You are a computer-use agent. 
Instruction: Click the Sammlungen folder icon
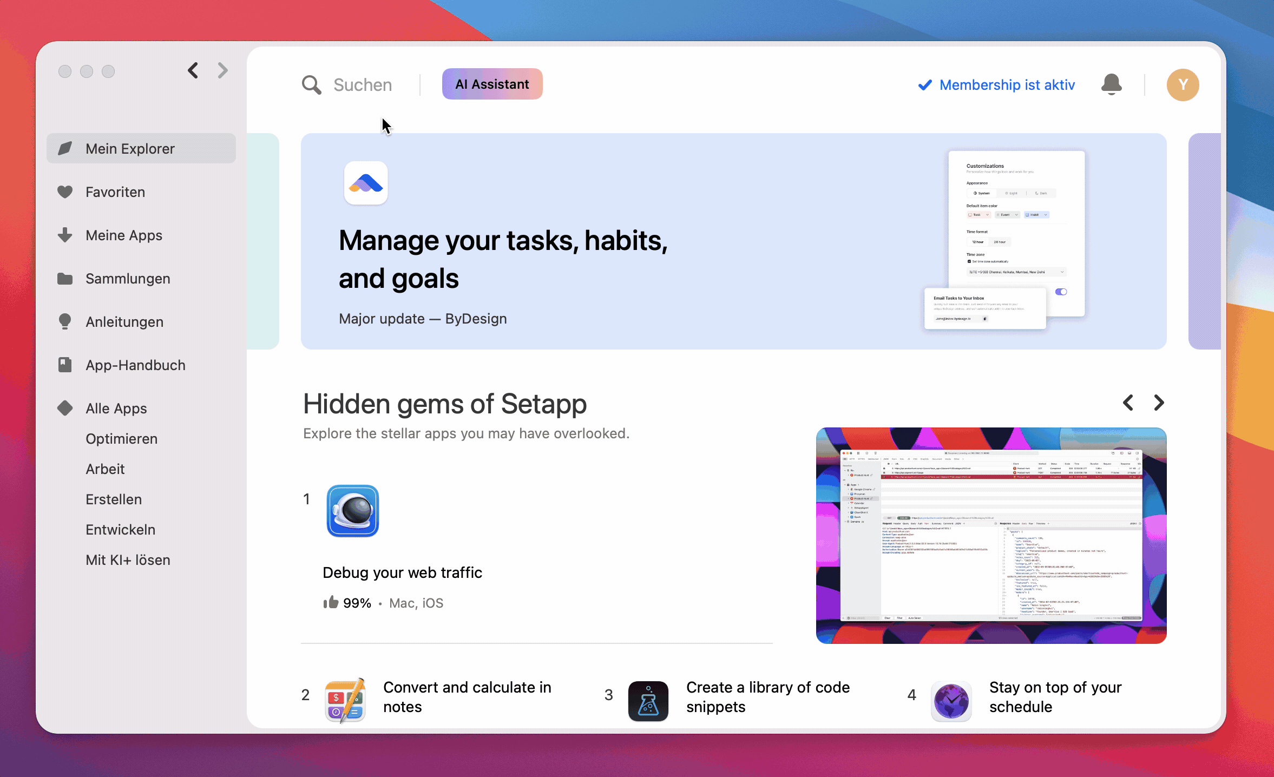[65, 278]
